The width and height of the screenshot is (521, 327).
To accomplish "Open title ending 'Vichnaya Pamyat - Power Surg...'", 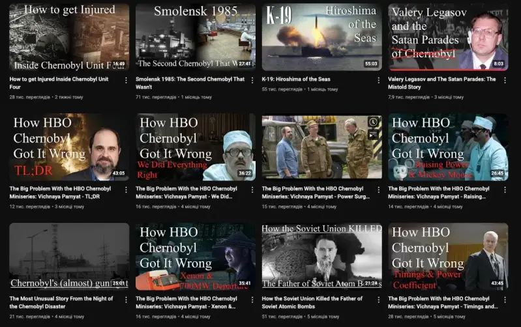I will coord(316,193).
